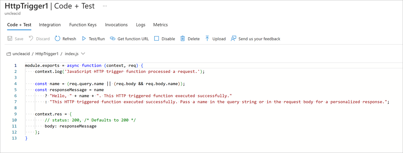Switch to the Integration tab
Viewport: 403px width, 153px height.
50,25
